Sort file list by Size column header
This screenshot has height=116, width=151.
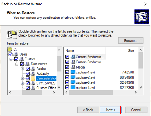point(121,51)
